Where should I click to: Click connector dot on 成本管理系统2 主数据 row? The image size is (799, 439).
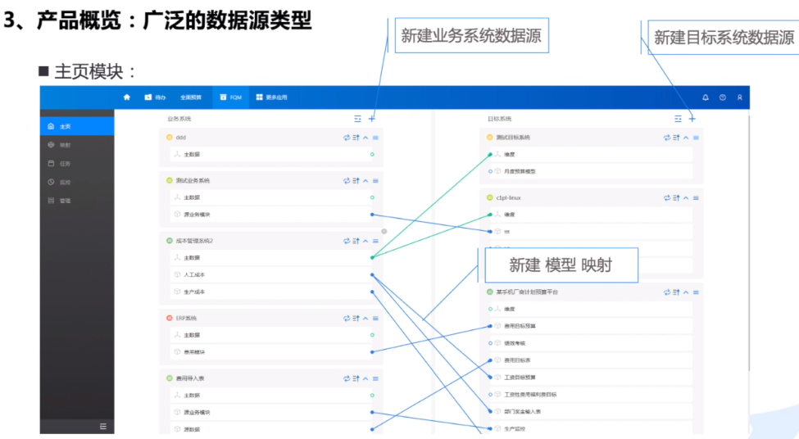372,258
